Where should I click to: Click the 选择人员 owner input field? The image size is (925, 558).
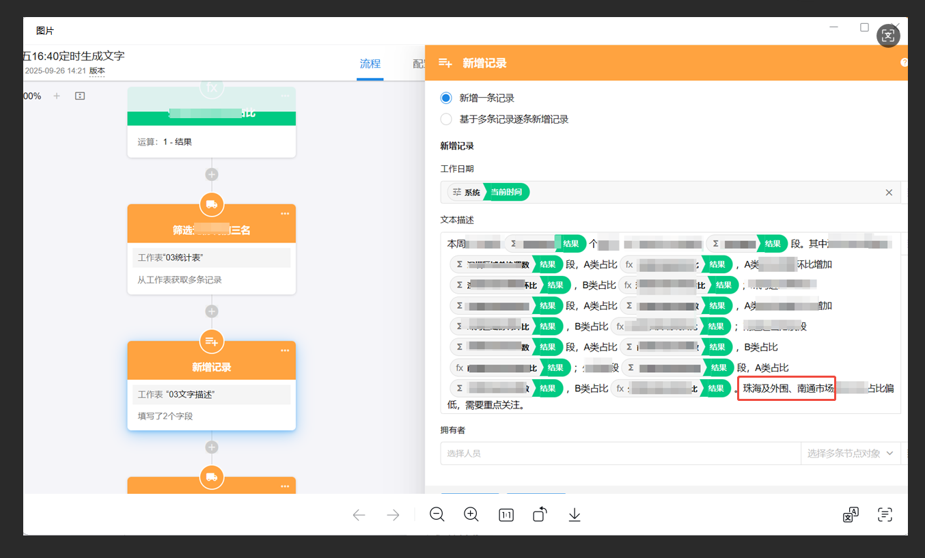pyautogui.click(x=615, y=453)
